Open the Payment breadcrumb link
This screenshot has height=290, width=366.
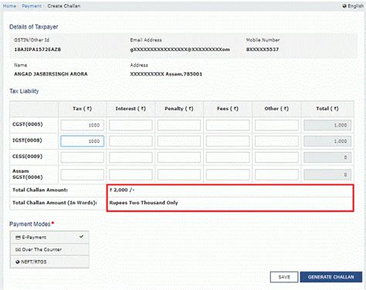32,6
